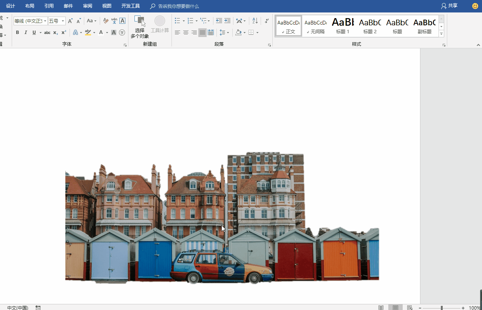482x310 pixels.
Task: Click the zoom slider in status bar
Action: pos(442,308)
